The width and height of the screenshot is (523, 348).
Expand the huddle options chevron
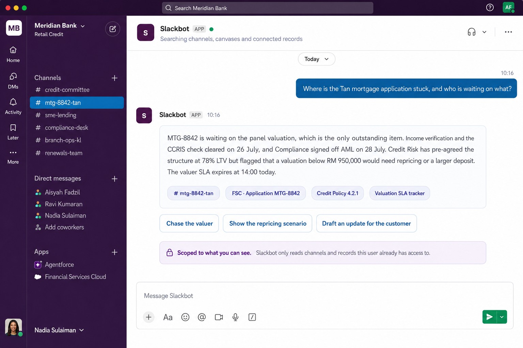point(484,32)
